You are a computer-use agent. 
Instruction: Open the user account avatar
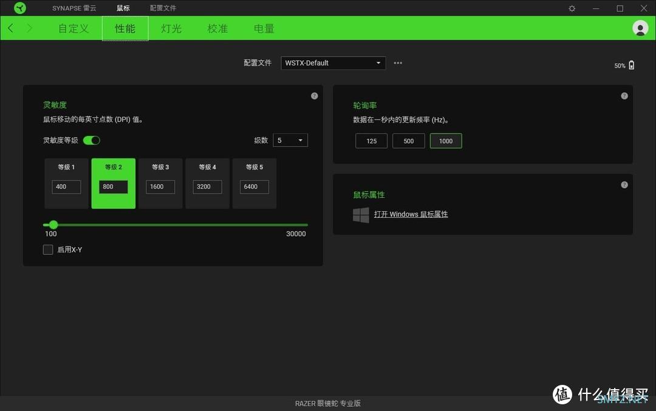640,29
